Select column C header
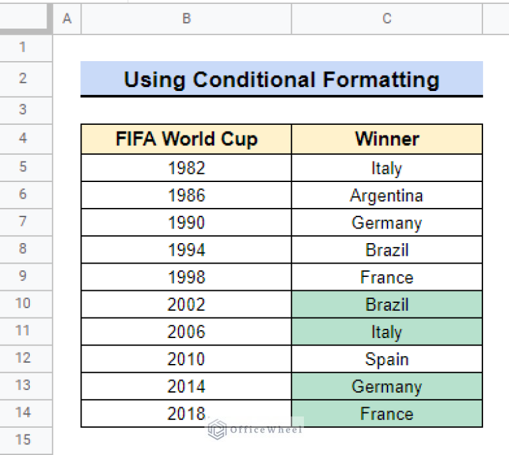Screen dimensions: 509x455 (x=387, y=19)
